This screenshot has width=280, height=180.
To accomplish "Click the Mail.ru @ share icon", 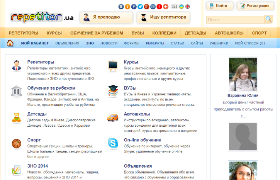I will tap(153, 7).
